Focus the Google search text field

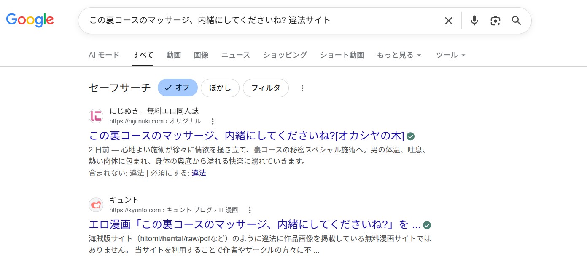click(261, 21)
